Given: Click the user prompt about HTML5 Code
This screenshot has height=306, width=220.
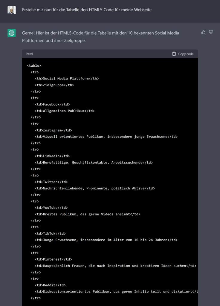Looking at the screenshot, I should (x=87, y=10).
